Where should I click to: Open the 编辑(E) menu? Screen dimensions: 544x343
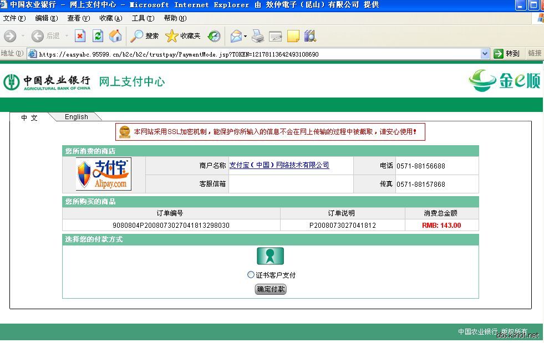click(x=47, y=18)
